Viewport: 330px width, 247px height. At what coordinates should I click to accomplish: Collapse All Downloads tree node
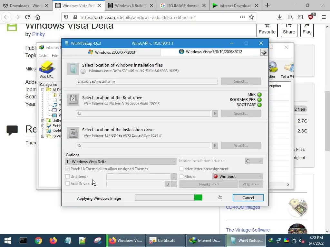point(43,90)
